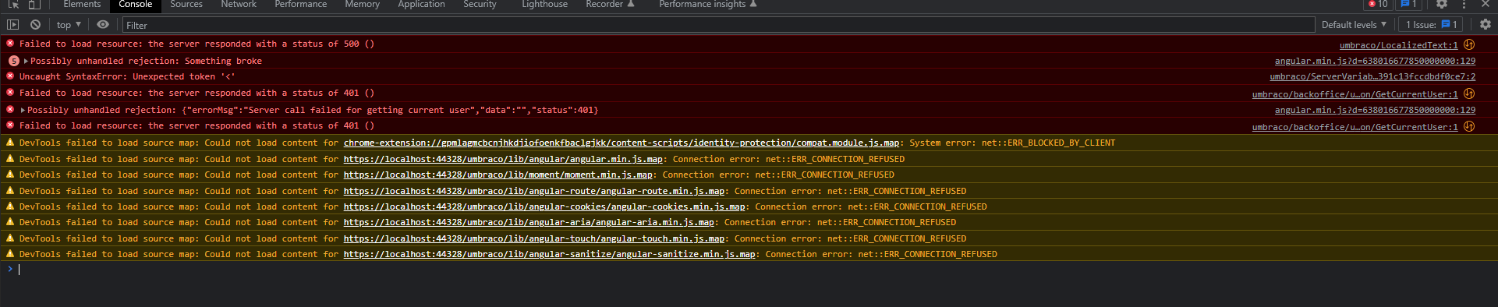The height and width of the screenshot is (307, 1498).
Task: Open the angular-aria.min.js.map URL
Action: (x=529, y=222)
